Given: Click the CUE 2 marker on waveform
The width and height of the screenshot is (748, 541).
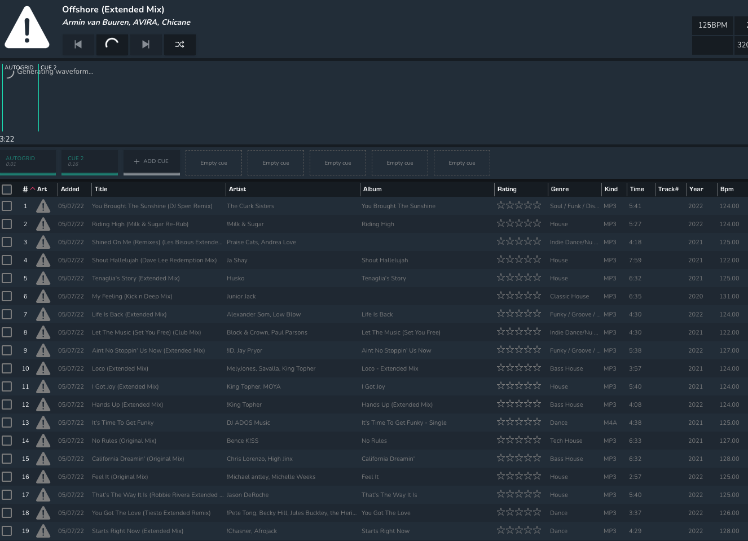Looking at the screenshot, I should (x=49, y=67).
